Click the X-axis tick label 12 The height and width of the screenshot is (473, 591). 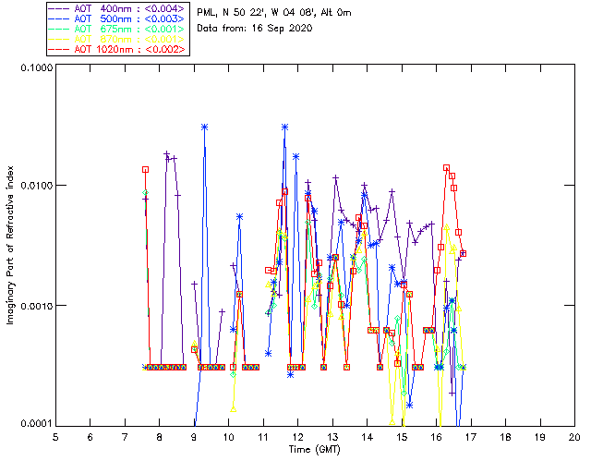click(297, 437)
